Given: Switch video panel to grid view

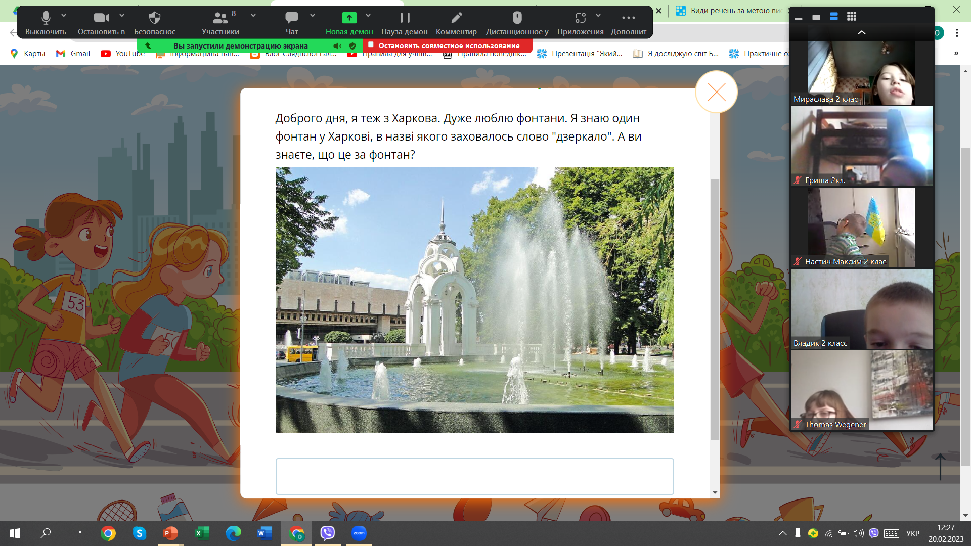Looking at the screenshot, I should [852, 17].
